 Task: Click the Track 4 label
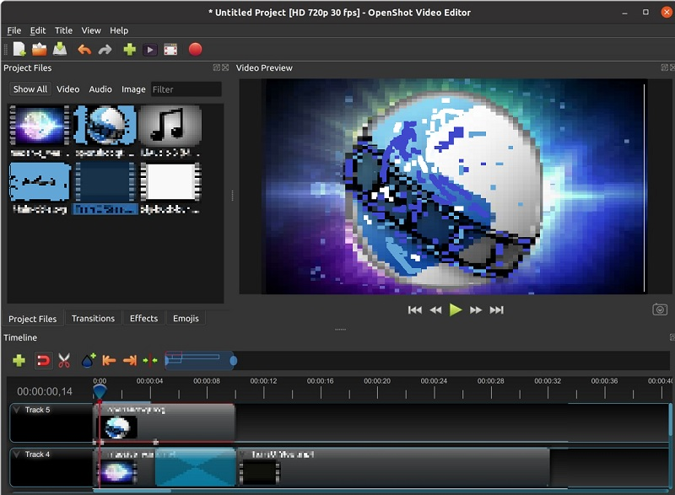point(37,455)
